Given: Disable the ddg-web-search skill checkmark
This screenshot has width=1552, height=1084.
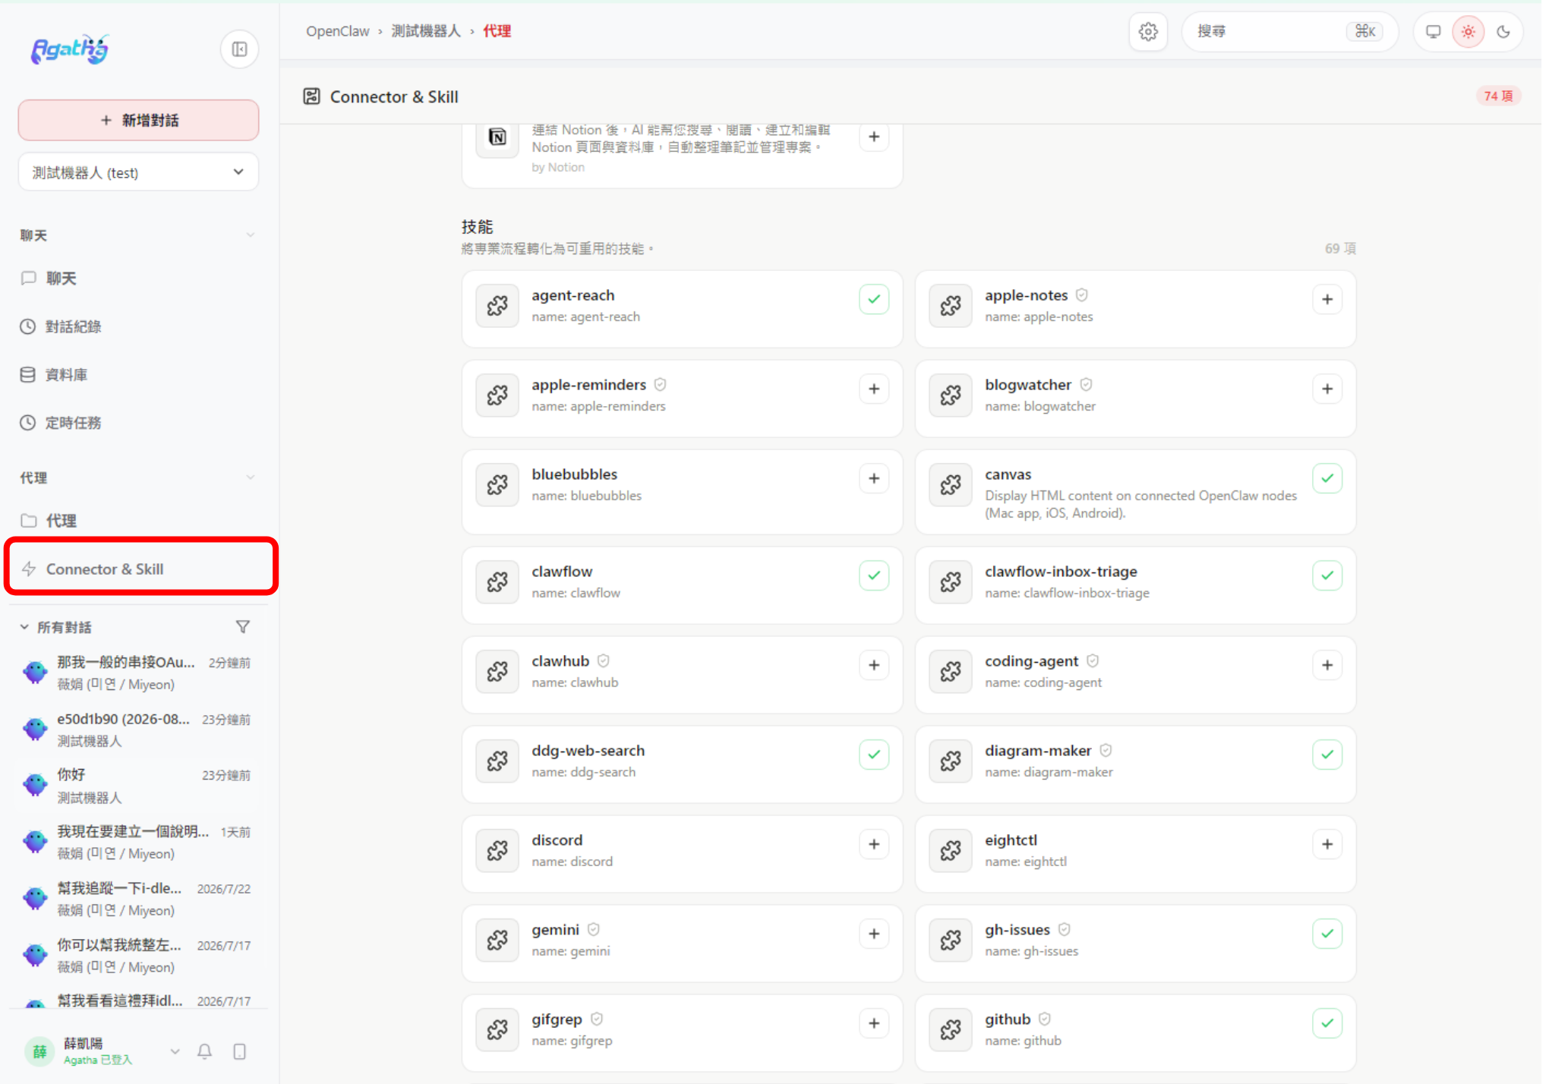Looking at the screenshot, I should 874,755.
